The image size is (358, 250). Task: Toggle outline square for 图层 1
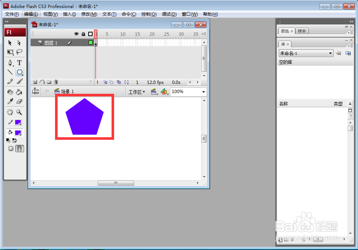(x=90, y=42)
